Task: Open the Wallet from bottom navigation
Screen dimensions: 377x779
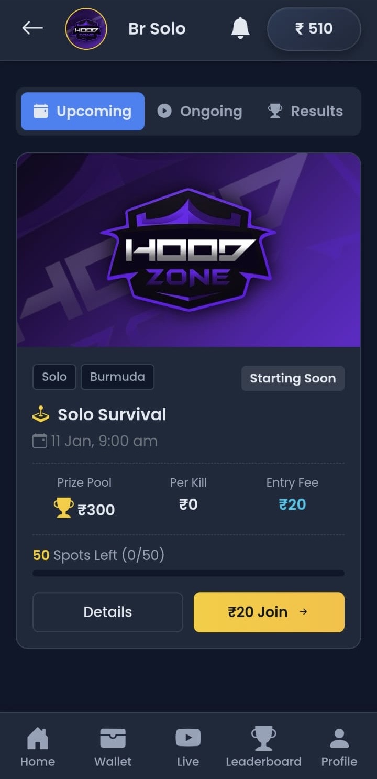Action: click(x=113, y=747)
